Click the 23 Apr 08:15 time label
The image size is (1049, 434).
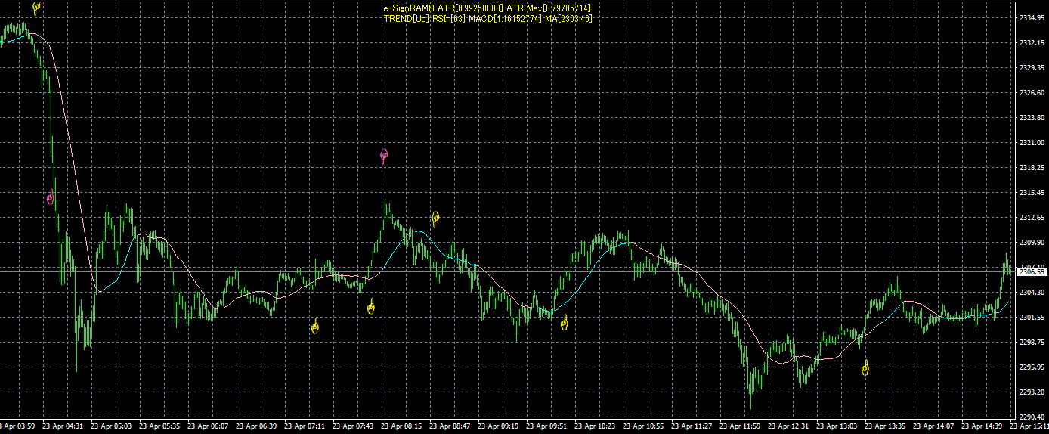pyautogui.click(x=403, y=427)
